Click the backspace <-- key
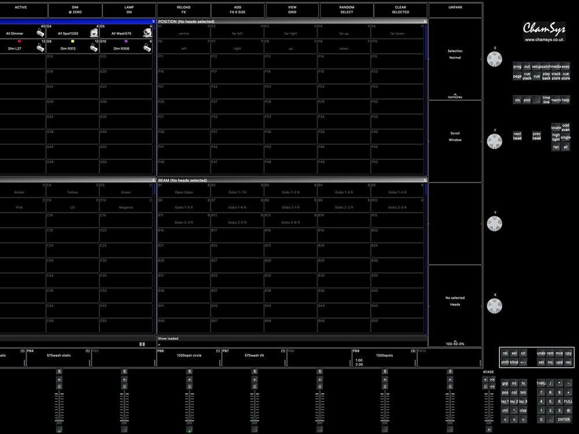This screenshot has width=579, height=434. point(524,362)
